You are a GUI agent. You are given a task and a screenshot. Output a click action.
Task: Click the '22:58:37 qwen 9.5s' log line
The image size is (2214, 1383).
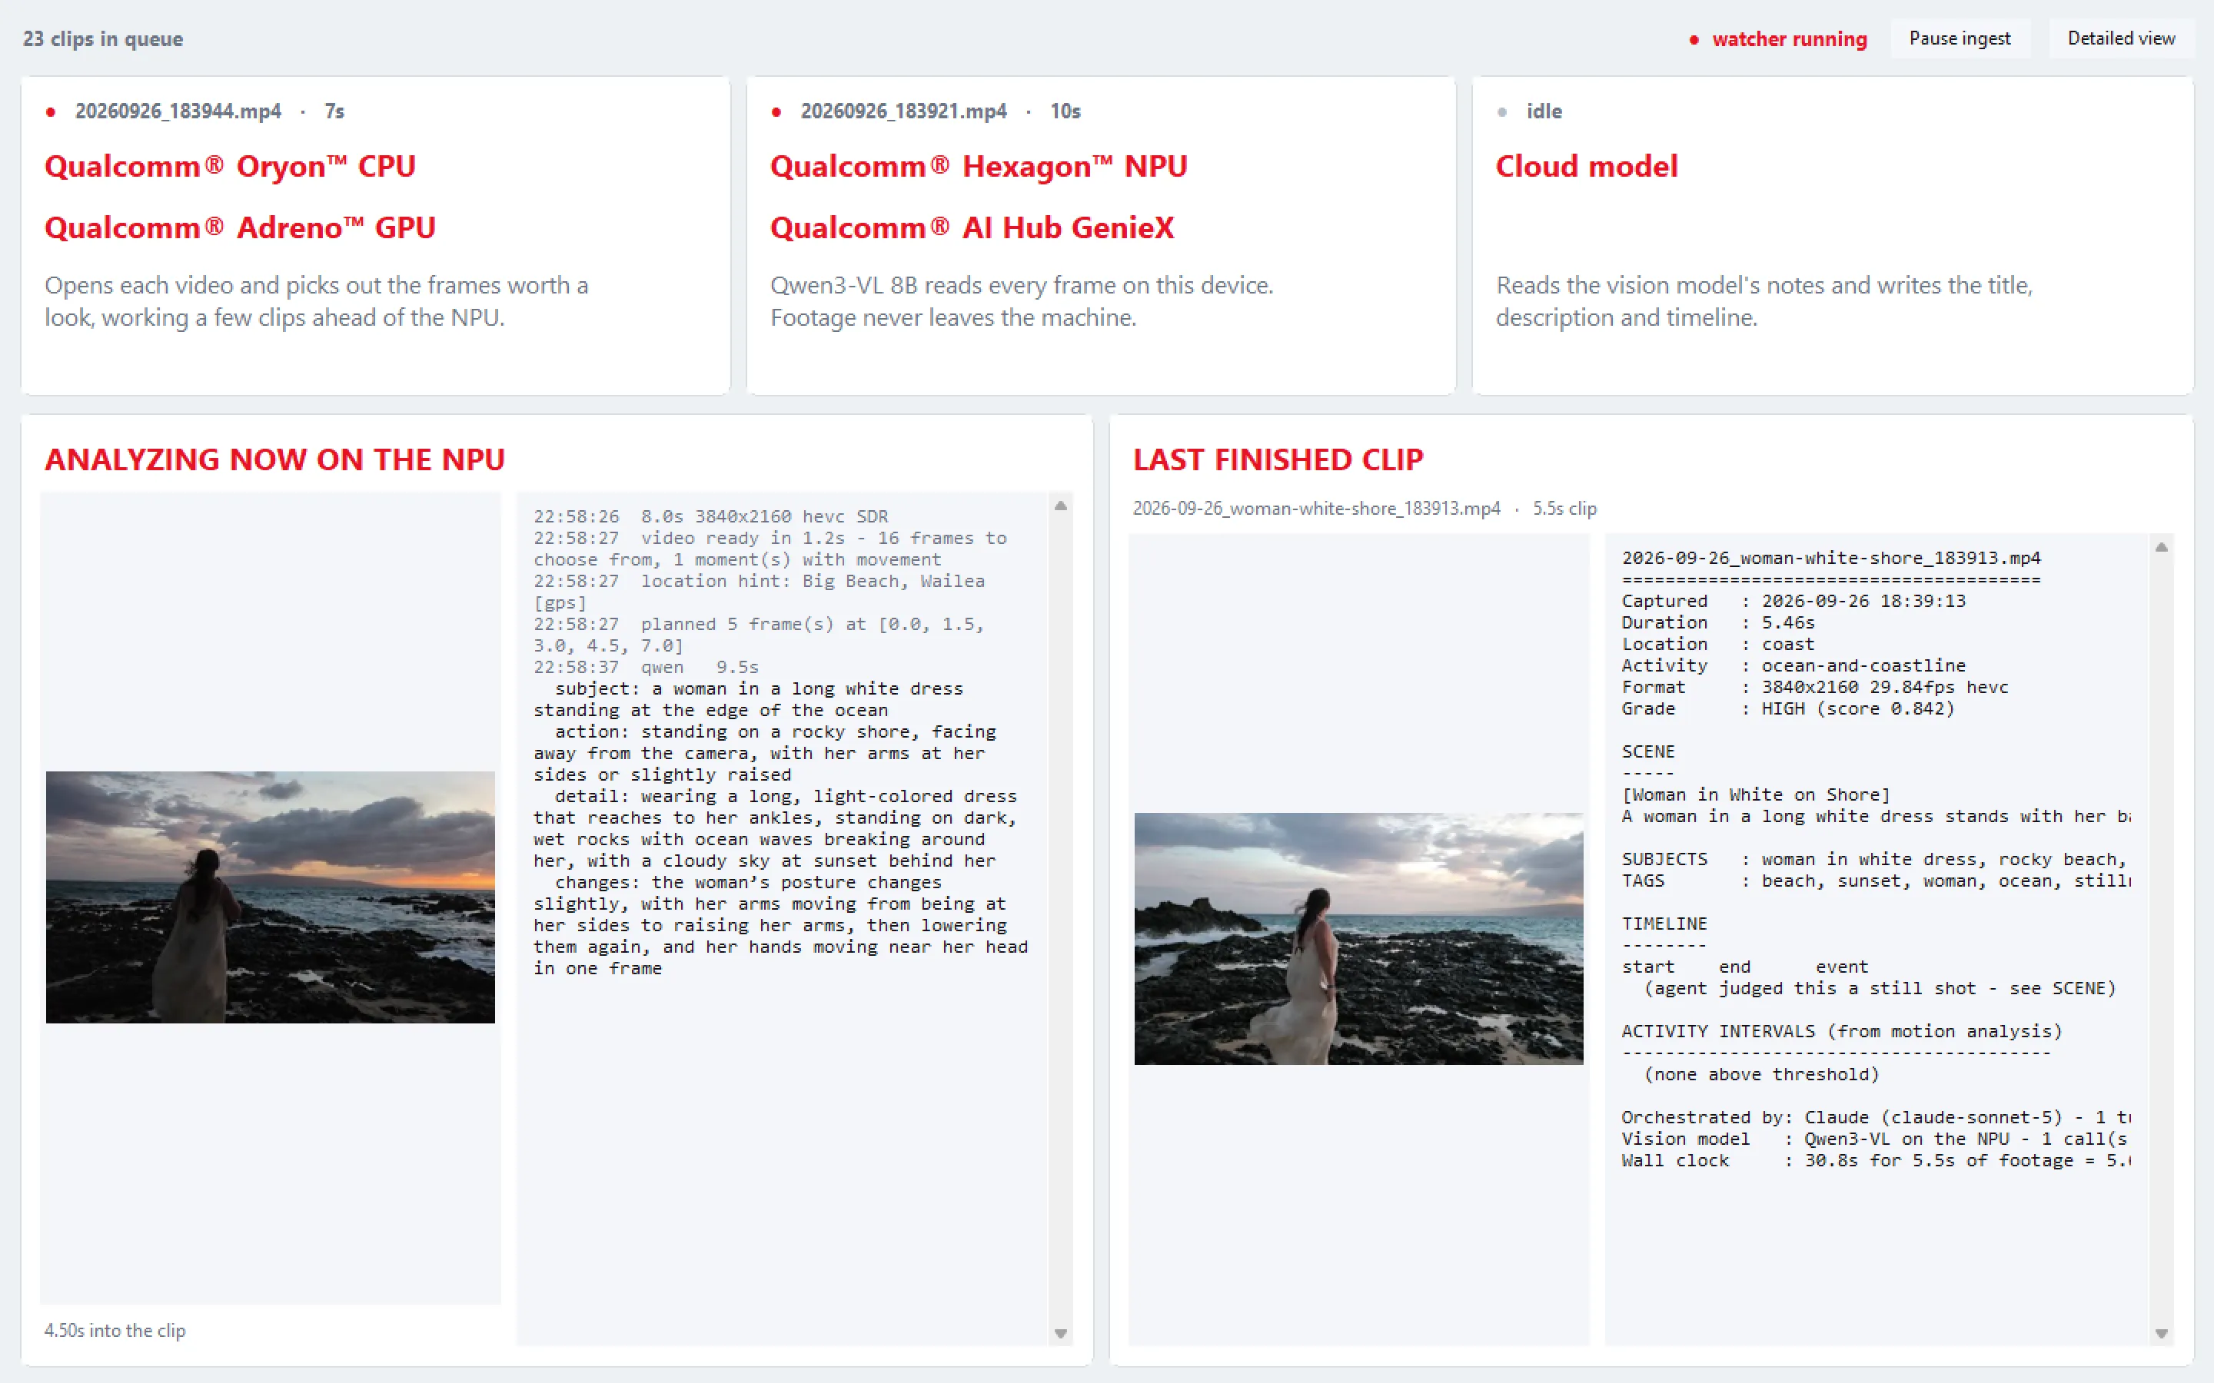646,667
